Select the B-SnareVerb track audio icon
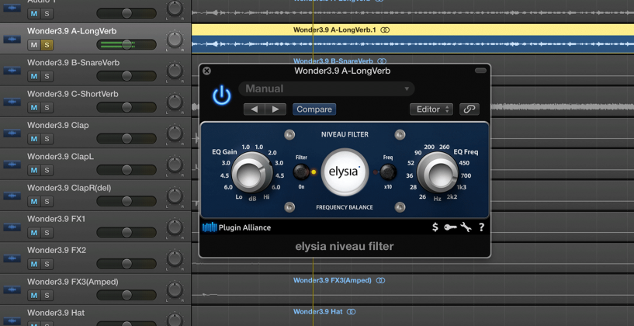Screen dimensions: 634x326 12,71
